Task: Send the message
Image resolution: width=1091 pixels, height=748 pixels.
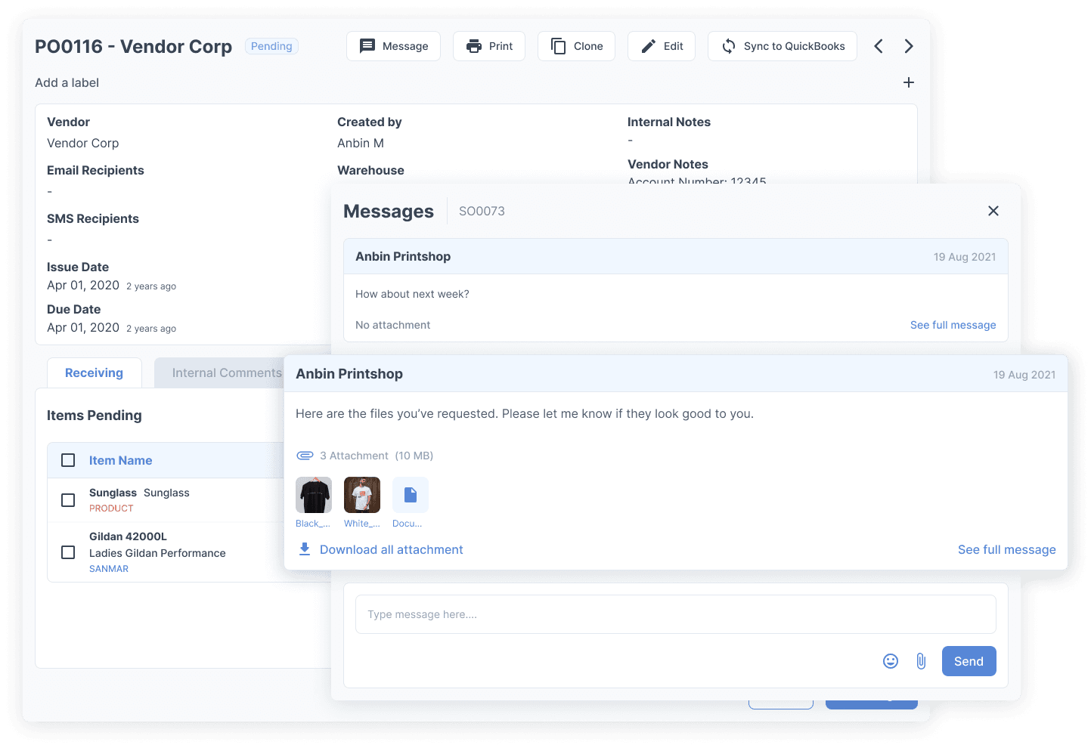Action: point(969,661)
